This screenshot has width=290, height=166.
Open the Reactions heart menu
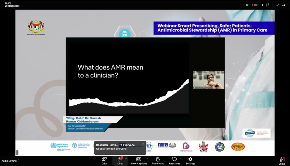click(x=174, y=161)
